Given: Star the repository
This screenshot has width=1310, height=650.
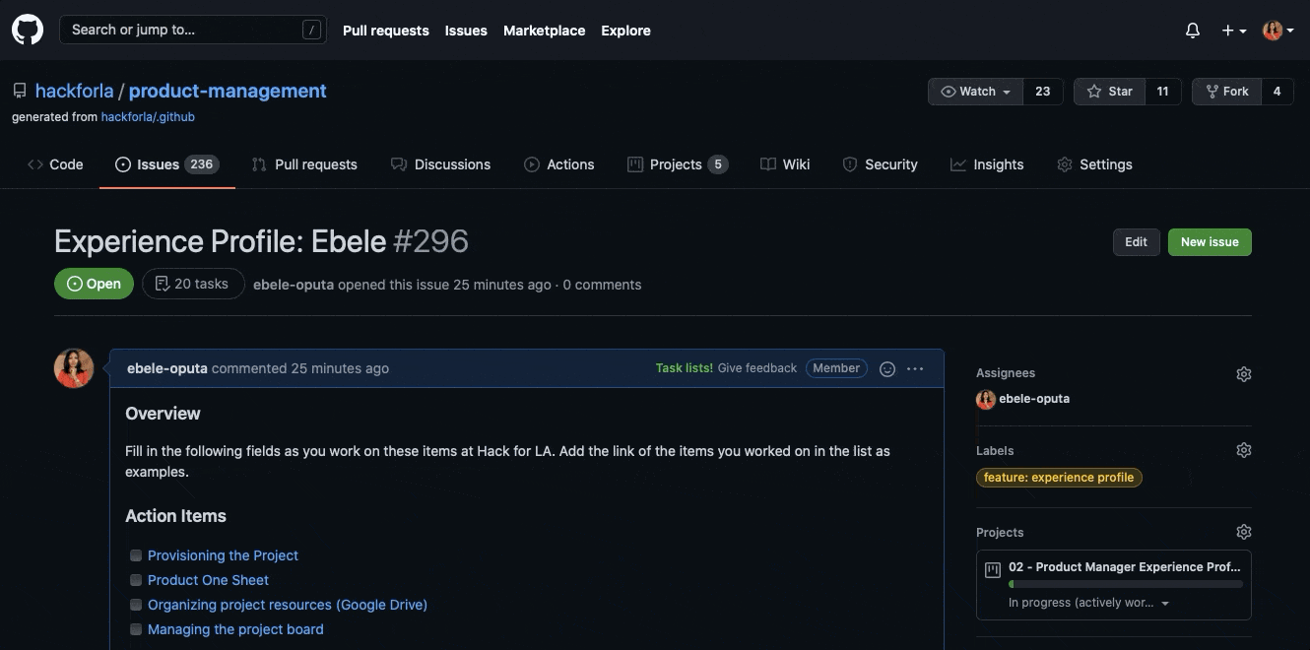Looking at the screenshot, I should [x=1109, y=92].
